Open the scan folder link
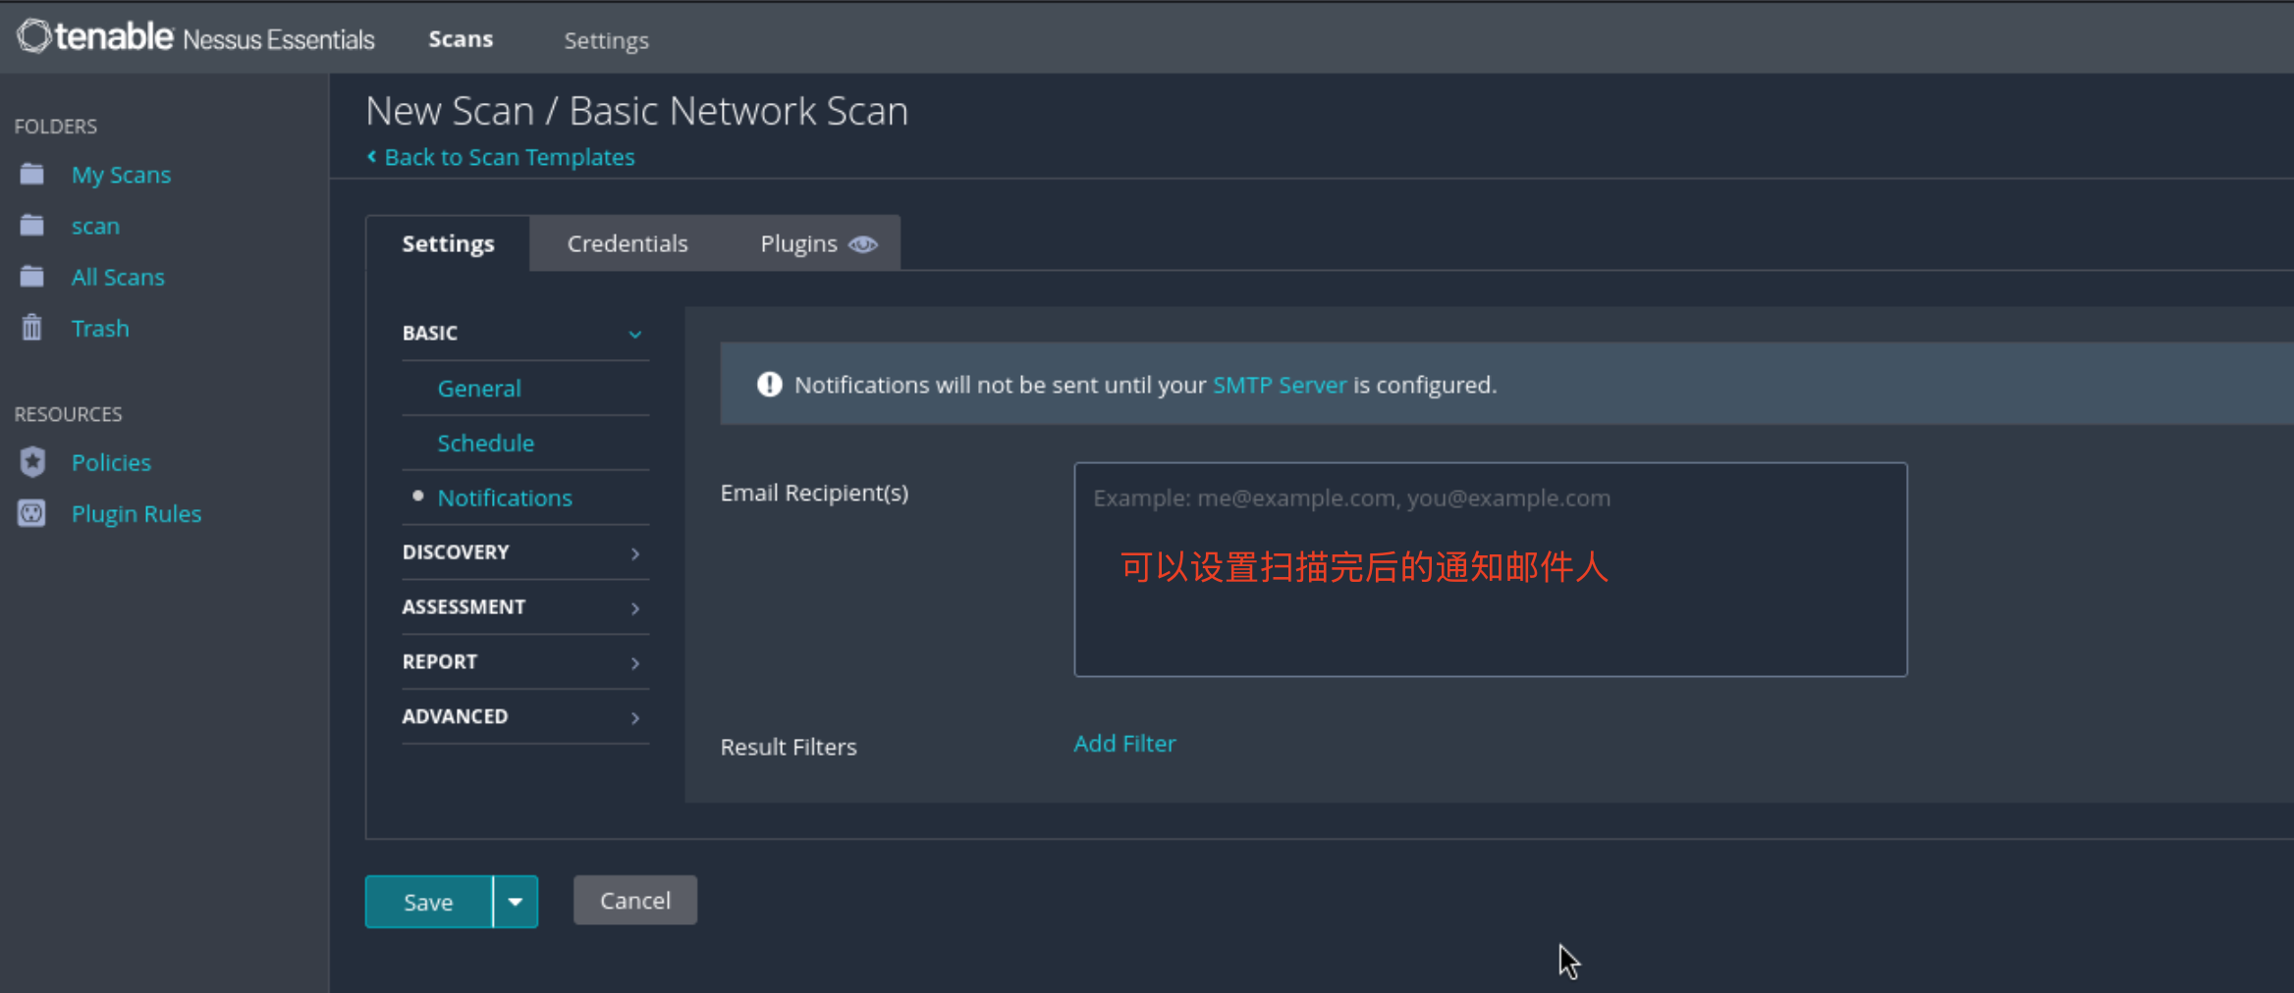The height and width of the screenshot is (993, 2294). click(95, 225)
